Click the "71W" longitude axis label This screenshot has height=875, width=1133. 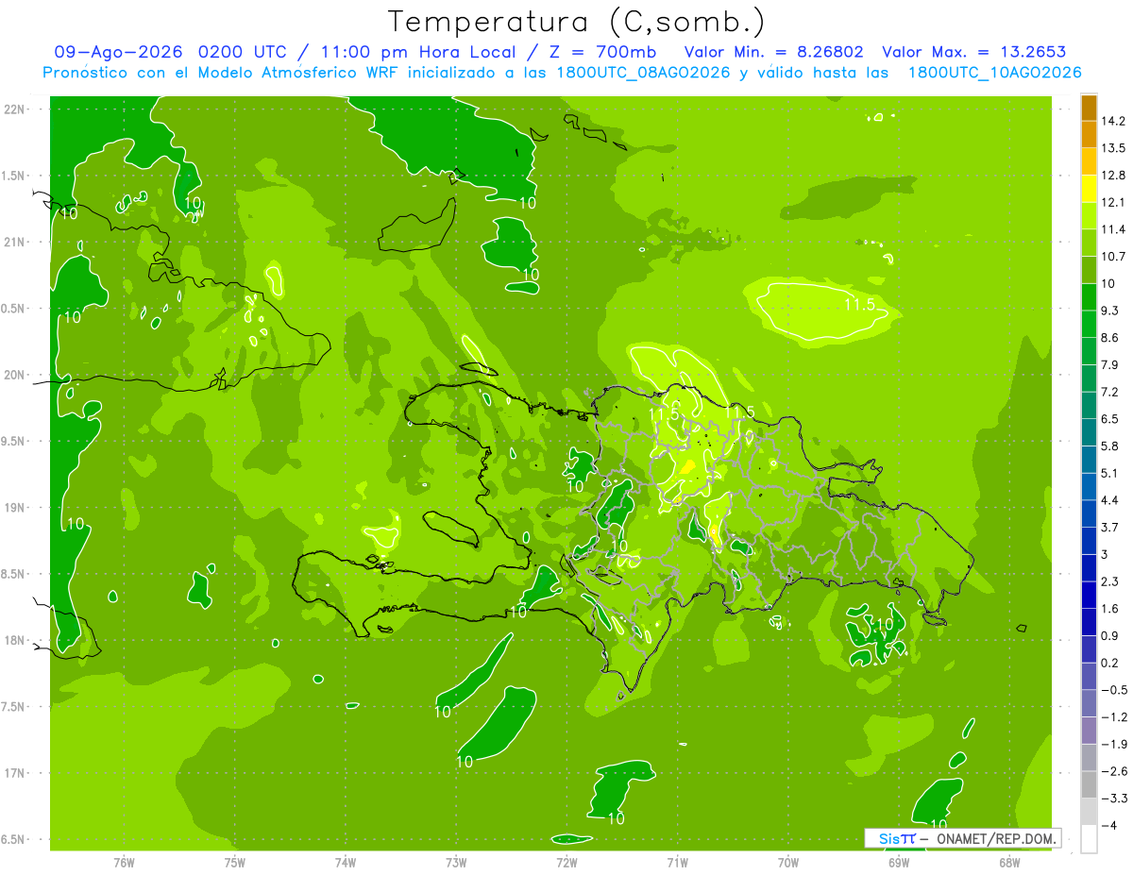[x=678, y=862]
